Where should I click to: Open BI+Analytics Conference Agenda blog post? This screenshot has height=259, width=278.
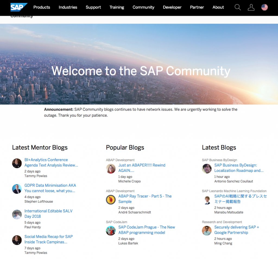[x=51, y=162]
